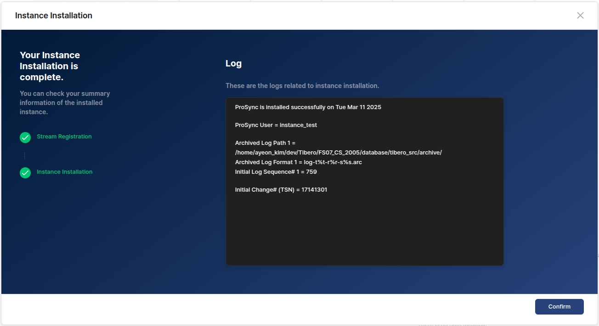599x326 pixels.
Task: Click the 'ProSync is installed successfully' log line
Action: (308, 107)
